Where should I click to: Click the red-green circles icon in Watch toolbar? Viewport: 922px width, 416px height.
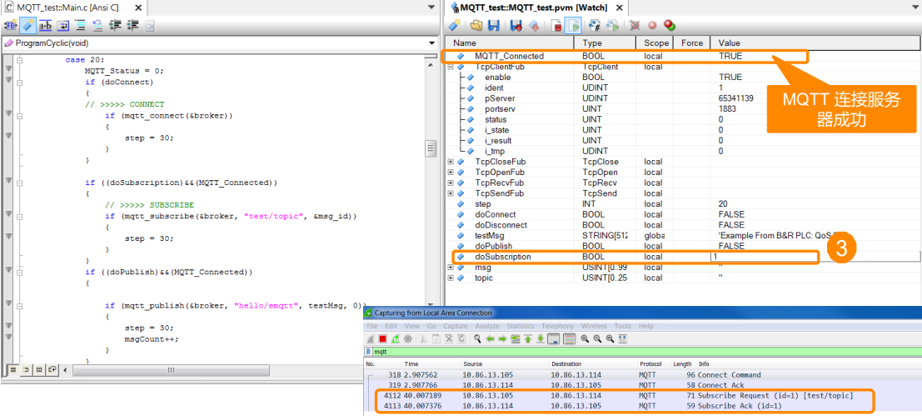coord(669,26)
